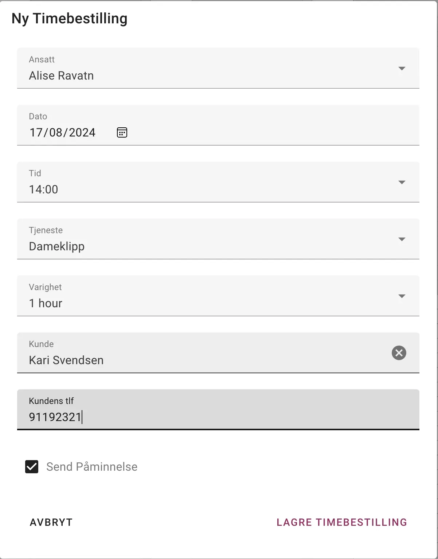Viewport: 438px width, 559px height.
Task: Save with Lagre Timebestilling button
Action: pyautogui.click(x=341, y=522)
